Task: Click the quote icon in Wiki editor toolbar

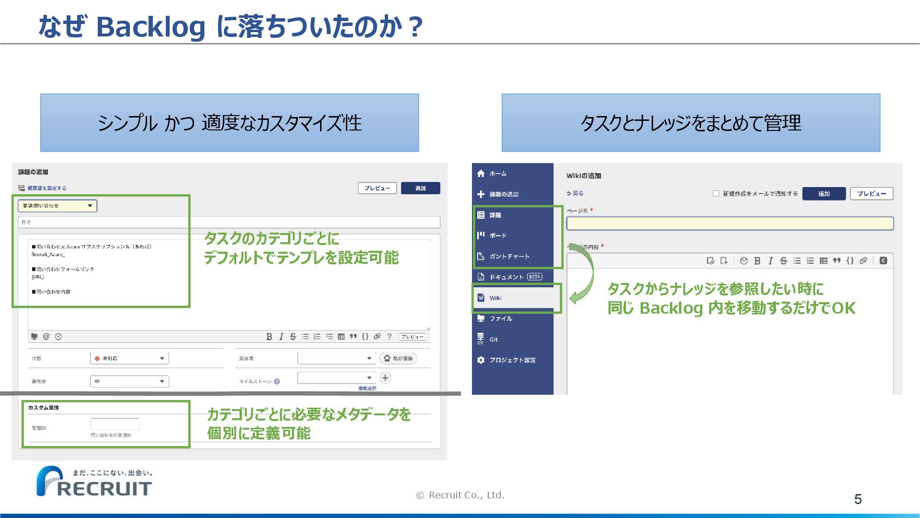Action: pyautogui.click(x=837, y=261)
